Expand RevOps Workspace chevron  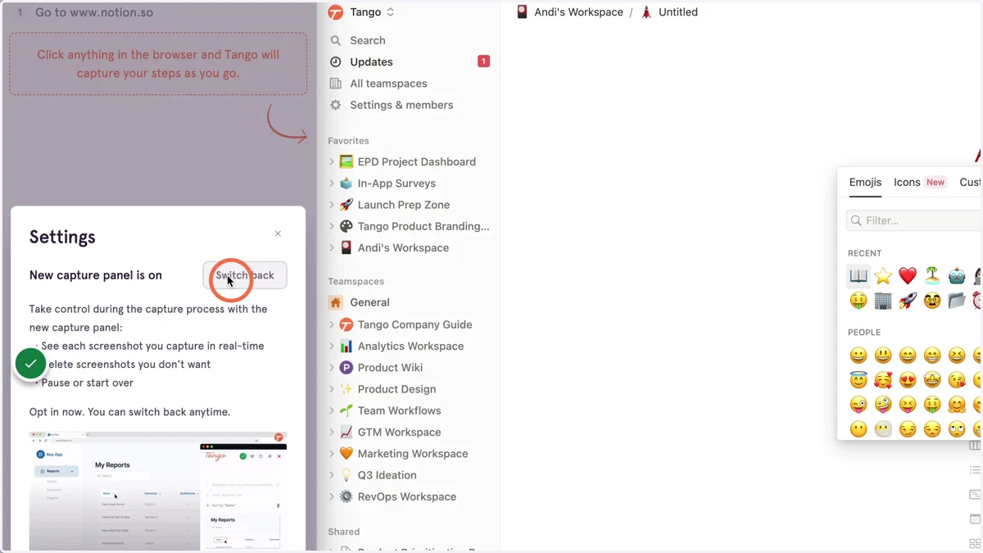pyautogui.click(x=332, y=496)
